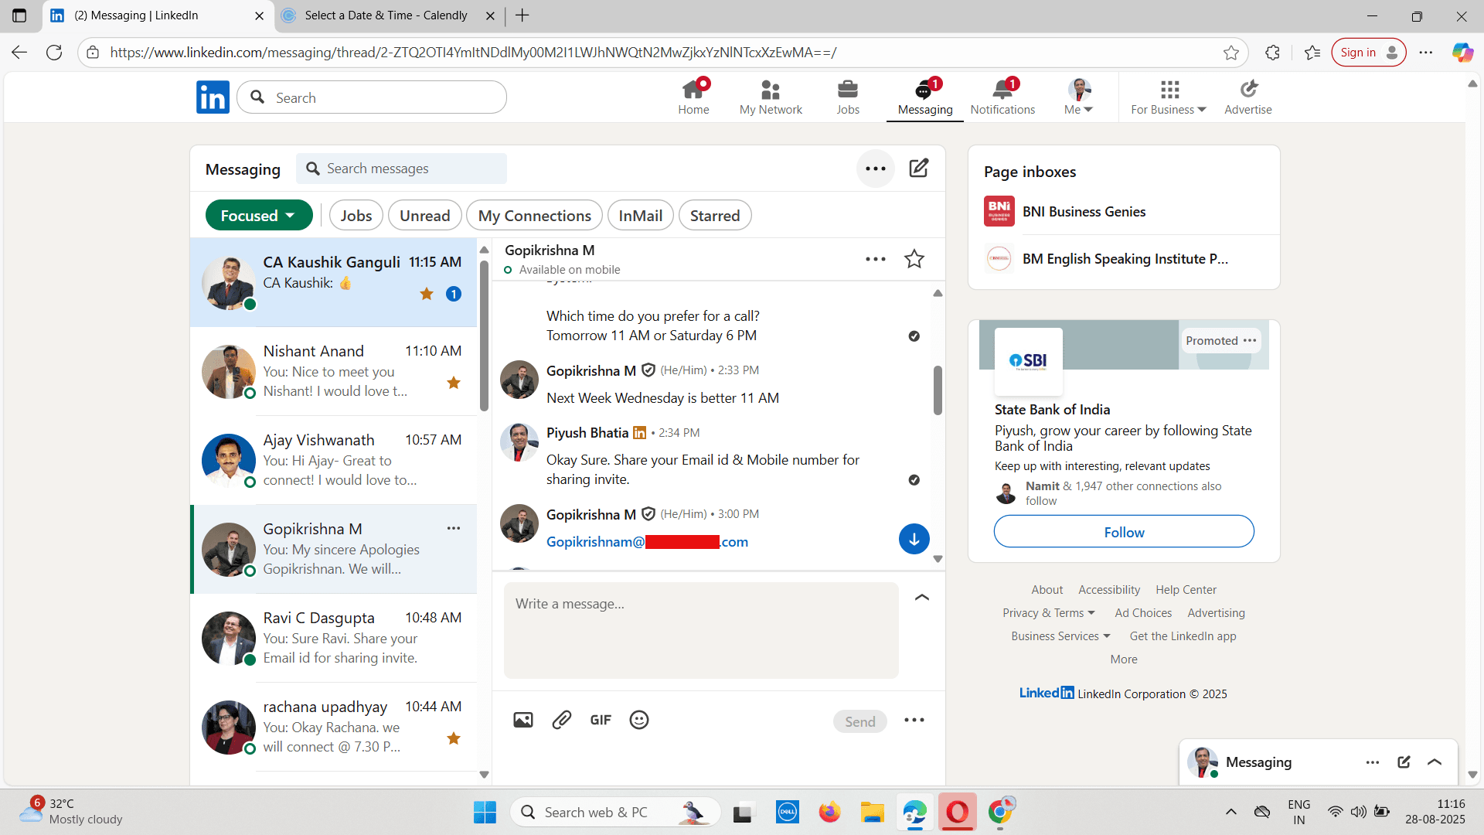Screen dimensions: 1484x835
Task: Attach an image to message
Action: (523, 720)
